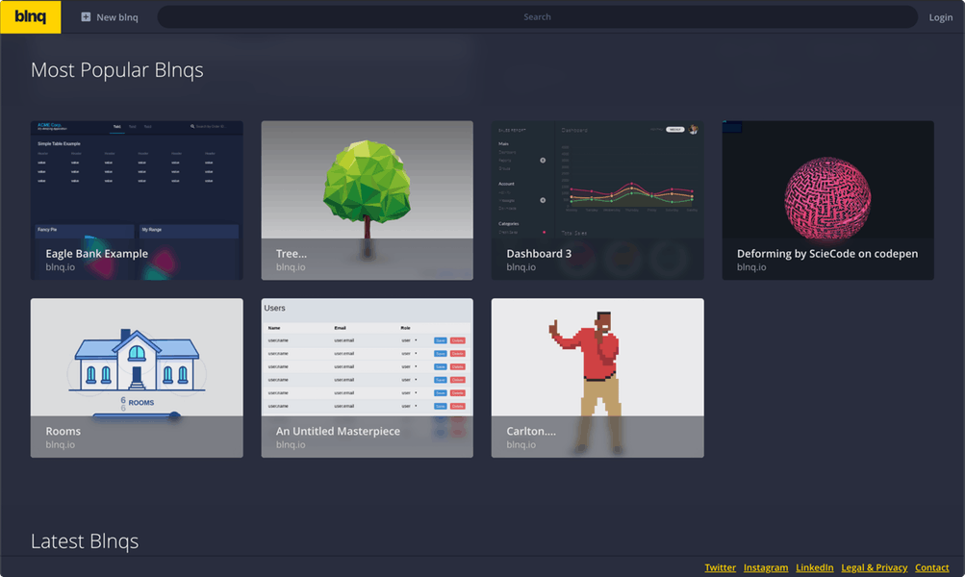Viewport: 965px width, 577px height.
Task: Open the Twitter footer link
Action: pyautogui.click(x=720, y=567)
